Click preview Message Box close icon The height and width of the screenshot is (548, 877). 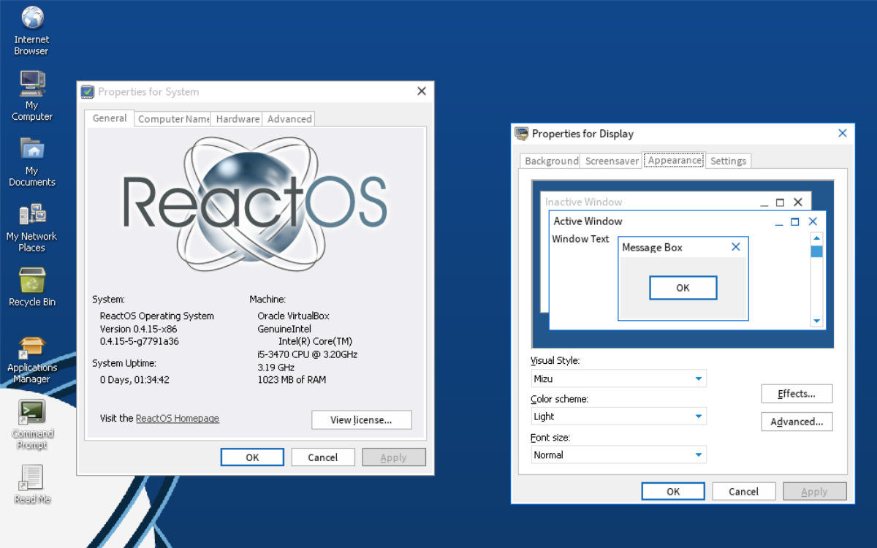point(736,247)
